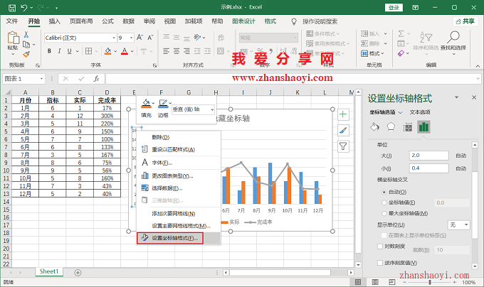484x287 pixels.
Task: Enable the 逆序刻度值(V) checkbox
Action: 380,263
